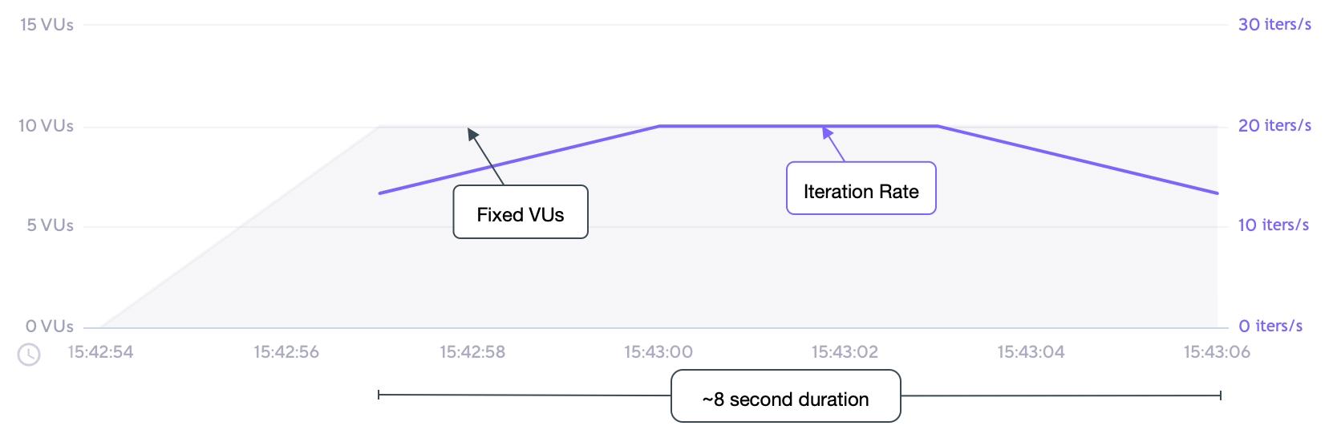This screenshot has width=1333, height=438.
Task: Click the 10 iters/s right axis label
Action: coord(1273,225)
